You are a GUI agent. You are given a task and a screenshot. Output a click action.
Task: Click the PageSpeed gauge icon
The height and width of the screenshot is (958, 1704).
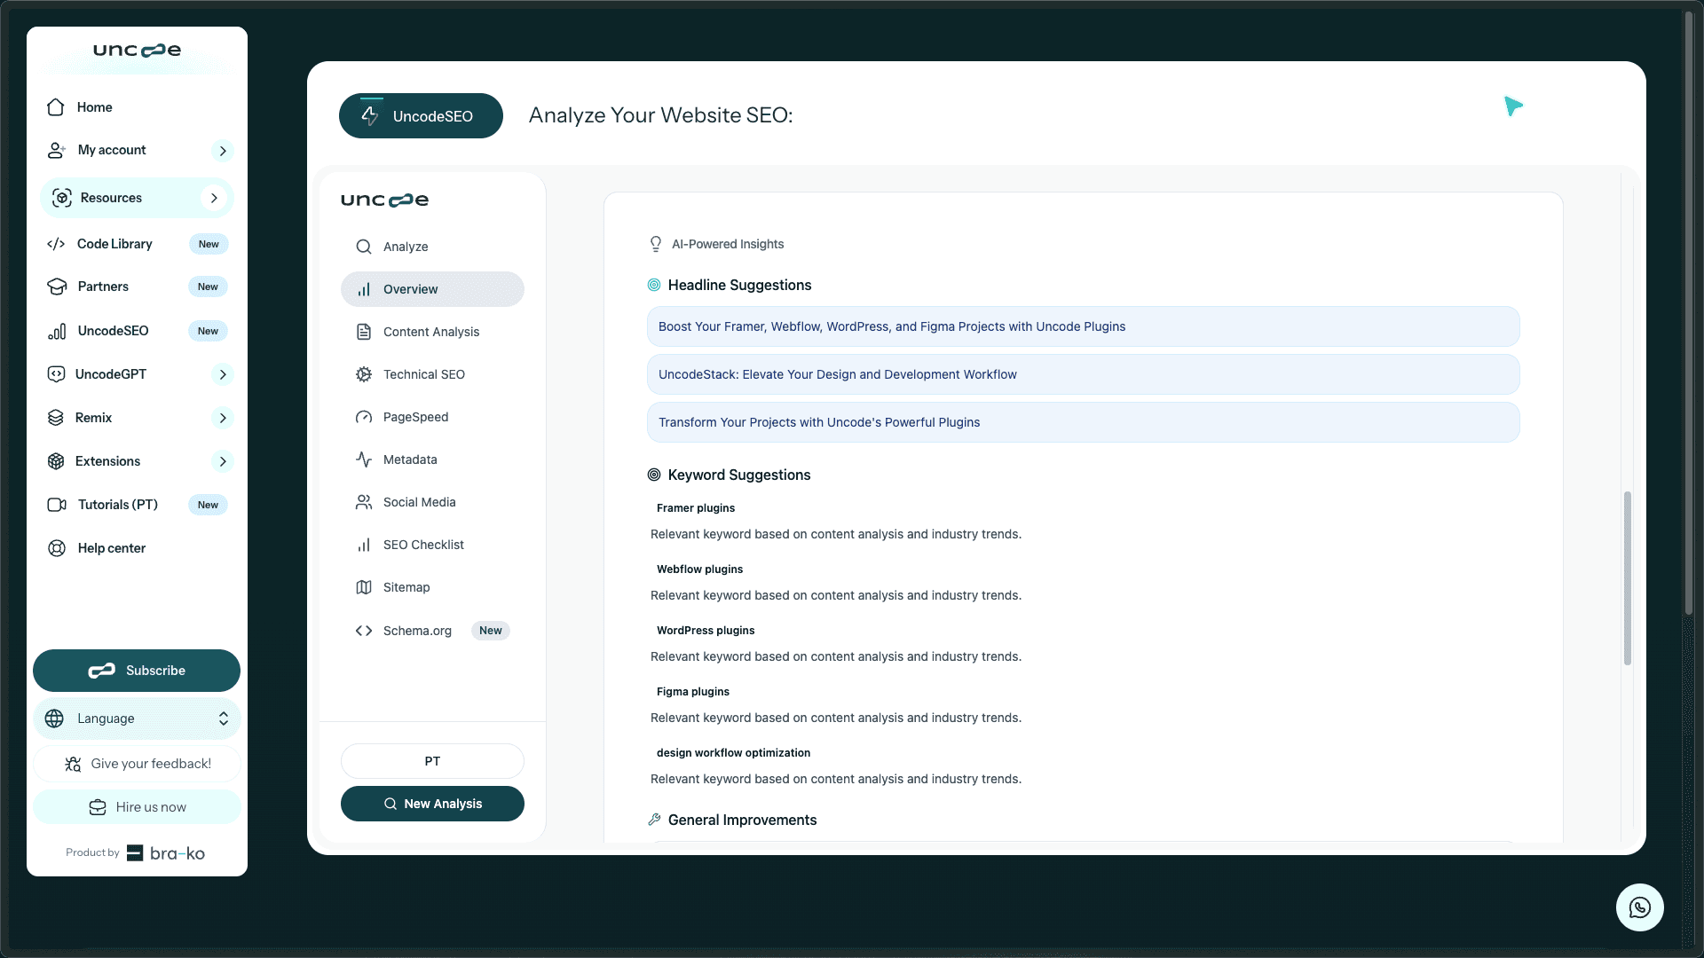click(x=364, y=417)
